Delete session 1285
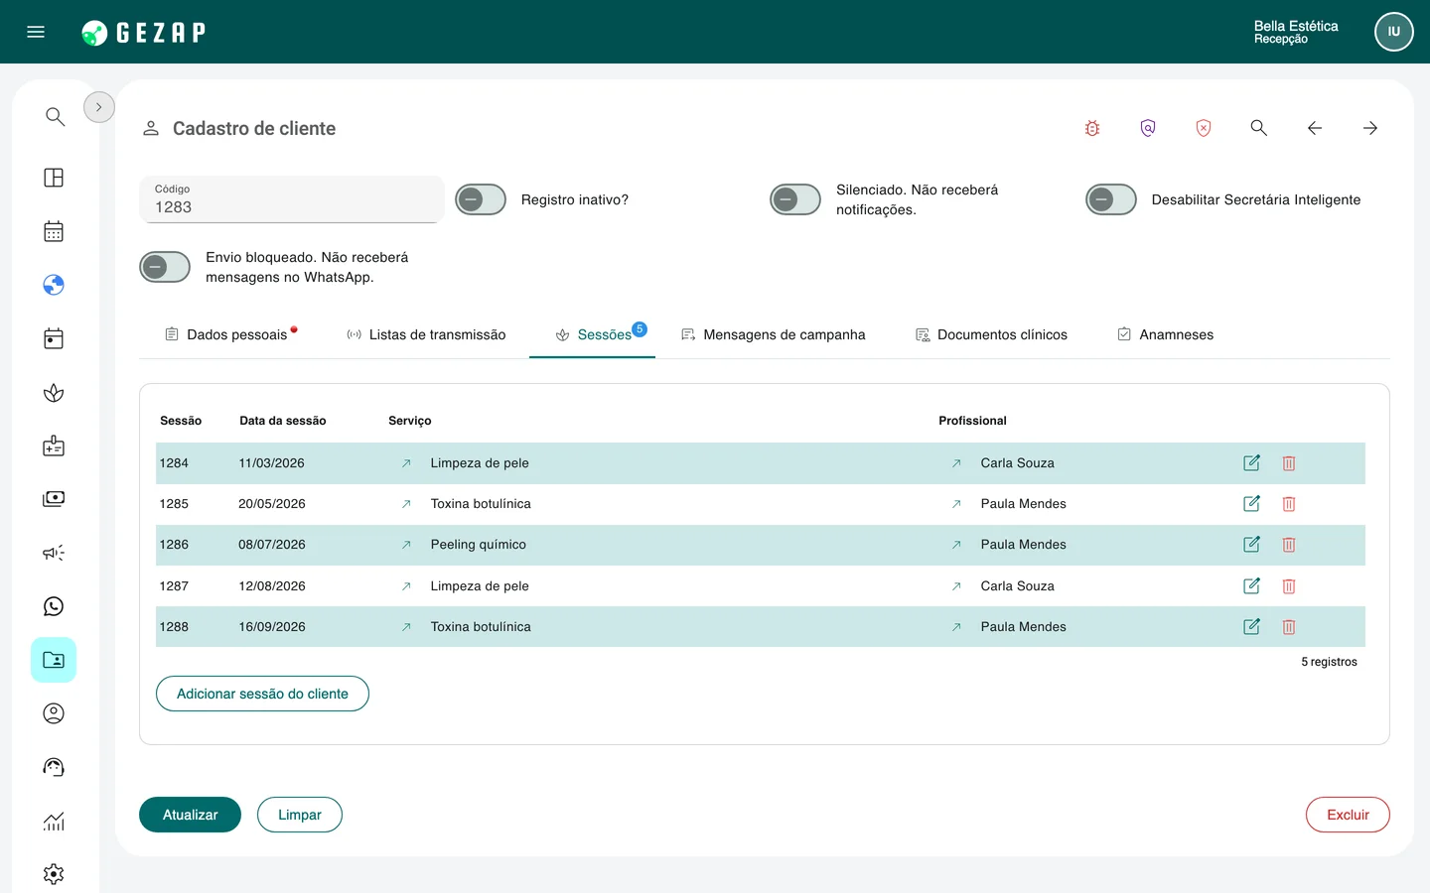 pyautogui.click(x=1289, y=504)
